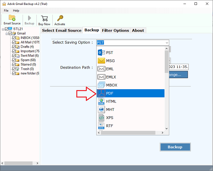This screenshot has height=171, width=213.
Task: Click the INBOX folder icon
Action: tap(18, 38)
